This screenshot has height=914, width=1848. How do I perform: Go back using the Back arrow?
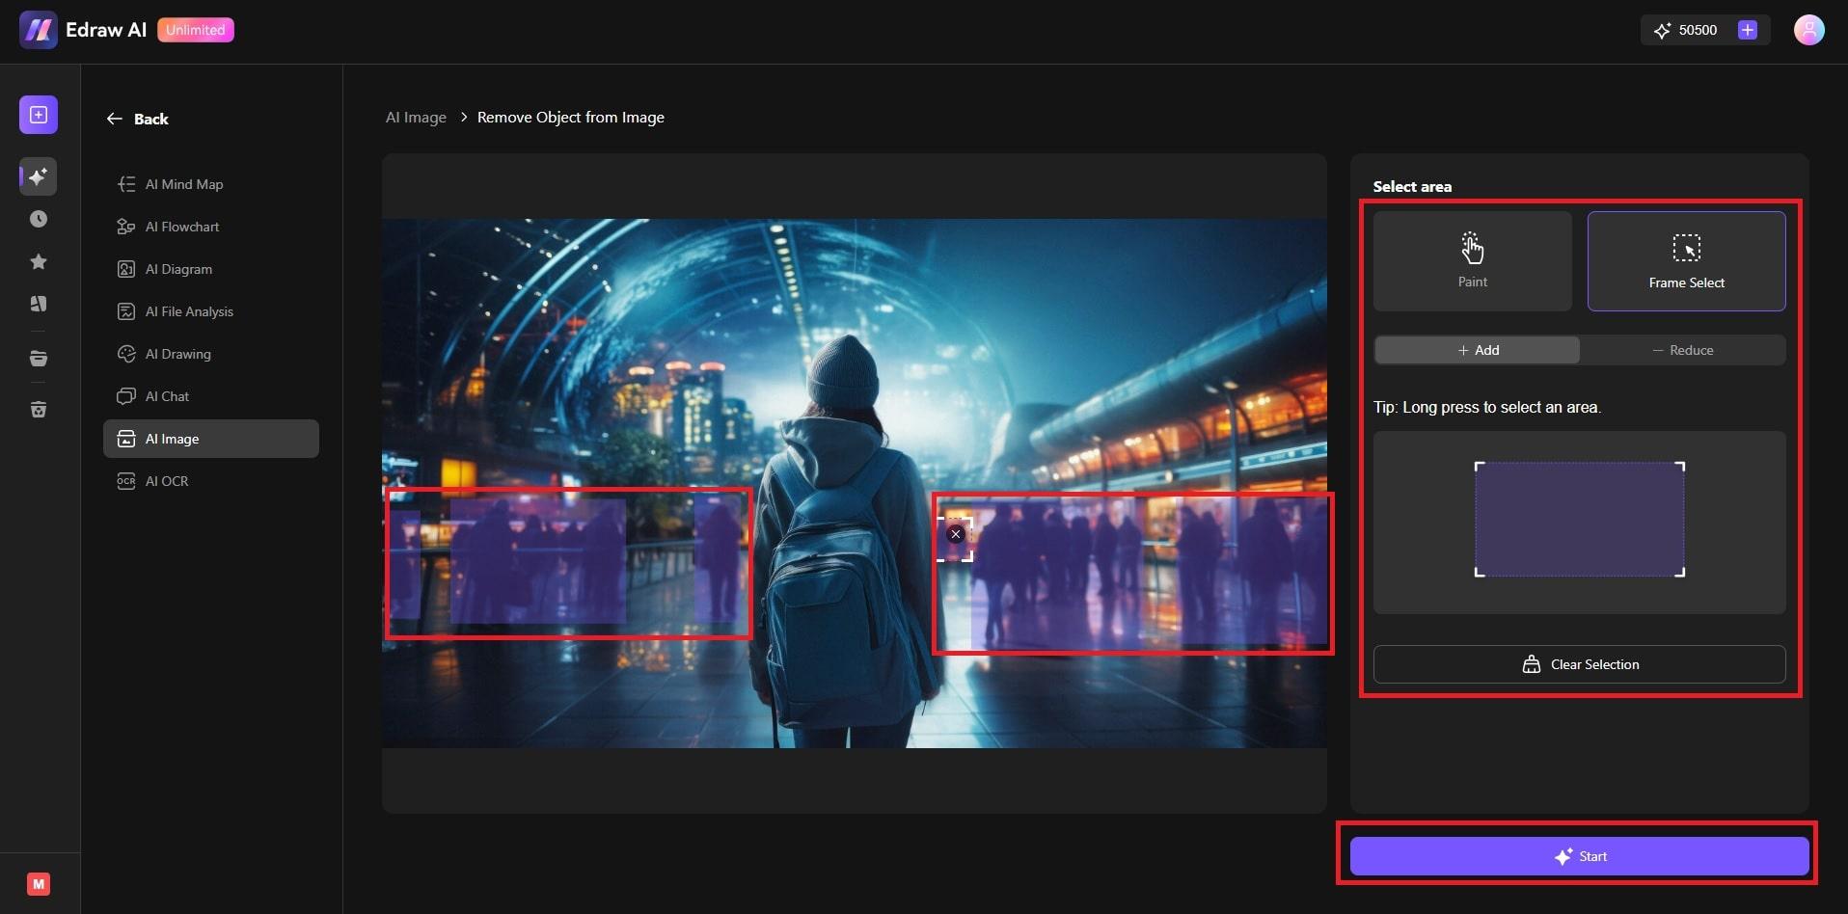(137, 119)
